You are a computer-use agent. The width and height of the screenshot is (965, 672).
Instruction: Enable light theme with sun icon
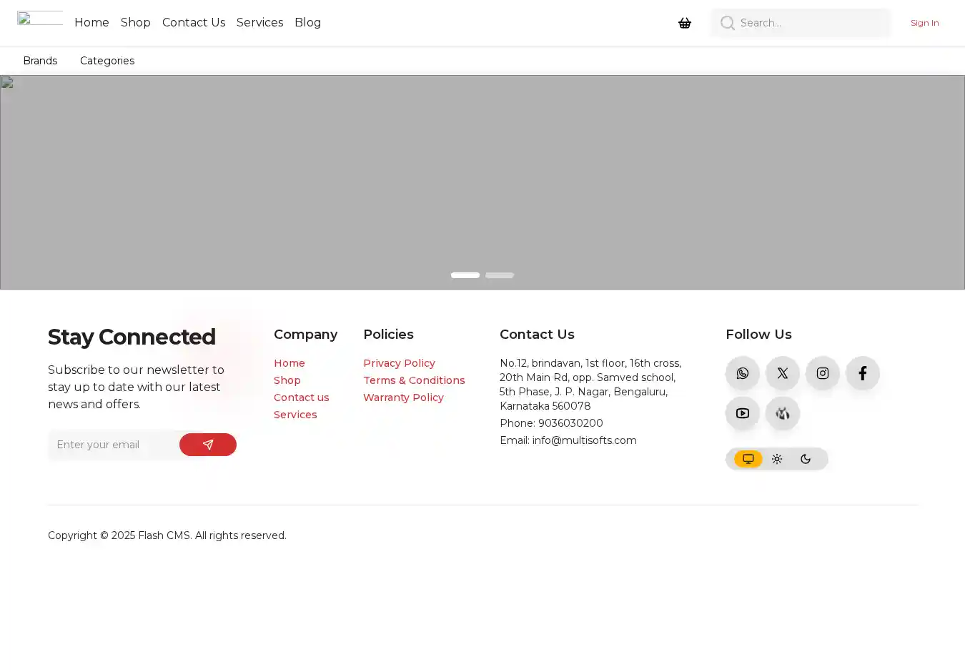coord(777,459)
